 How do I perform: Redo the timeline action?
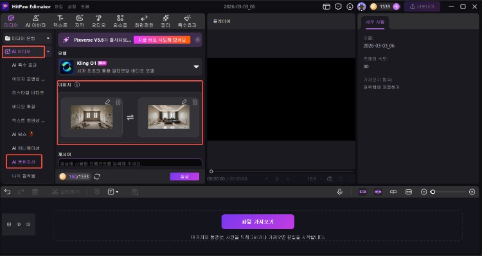21,192
